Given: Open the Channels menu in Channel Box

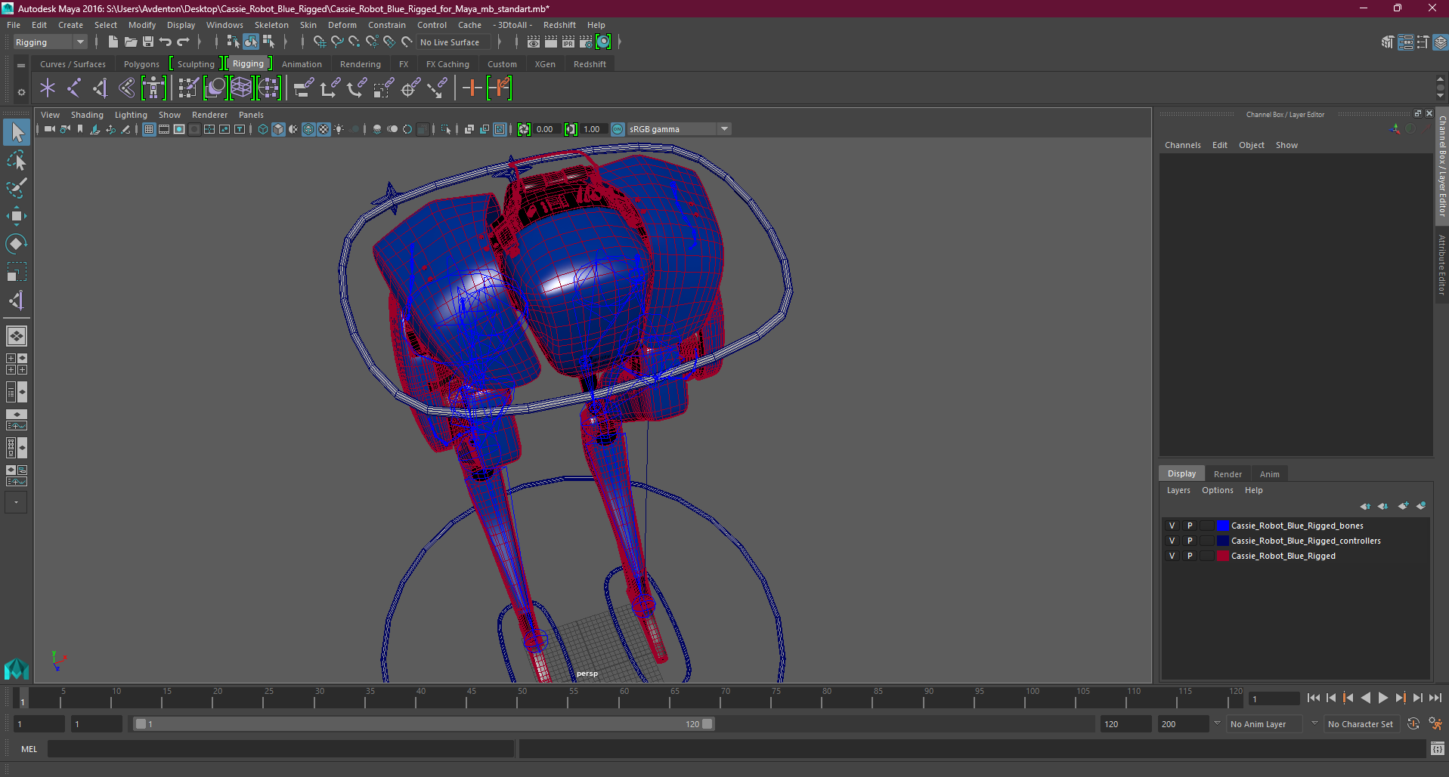Looking at the screenshot, I should click(1183, 145).
